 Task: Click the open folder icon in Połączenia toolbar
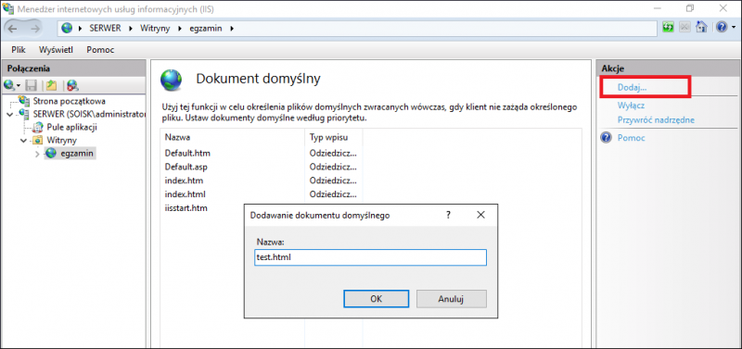coord(51,85)
